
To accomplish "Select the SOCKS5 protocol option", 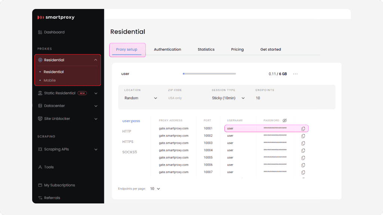I will [129, 152].
